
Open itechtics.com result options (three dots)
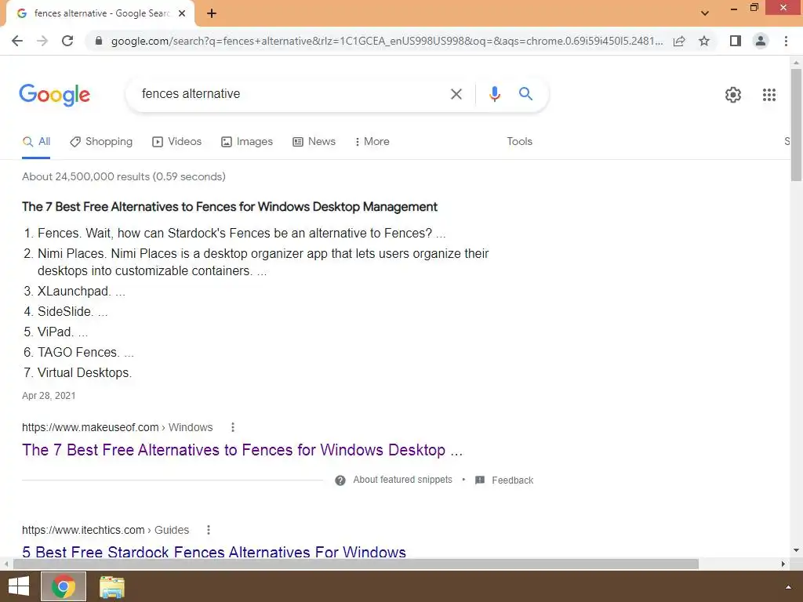[x=209, y=531]
